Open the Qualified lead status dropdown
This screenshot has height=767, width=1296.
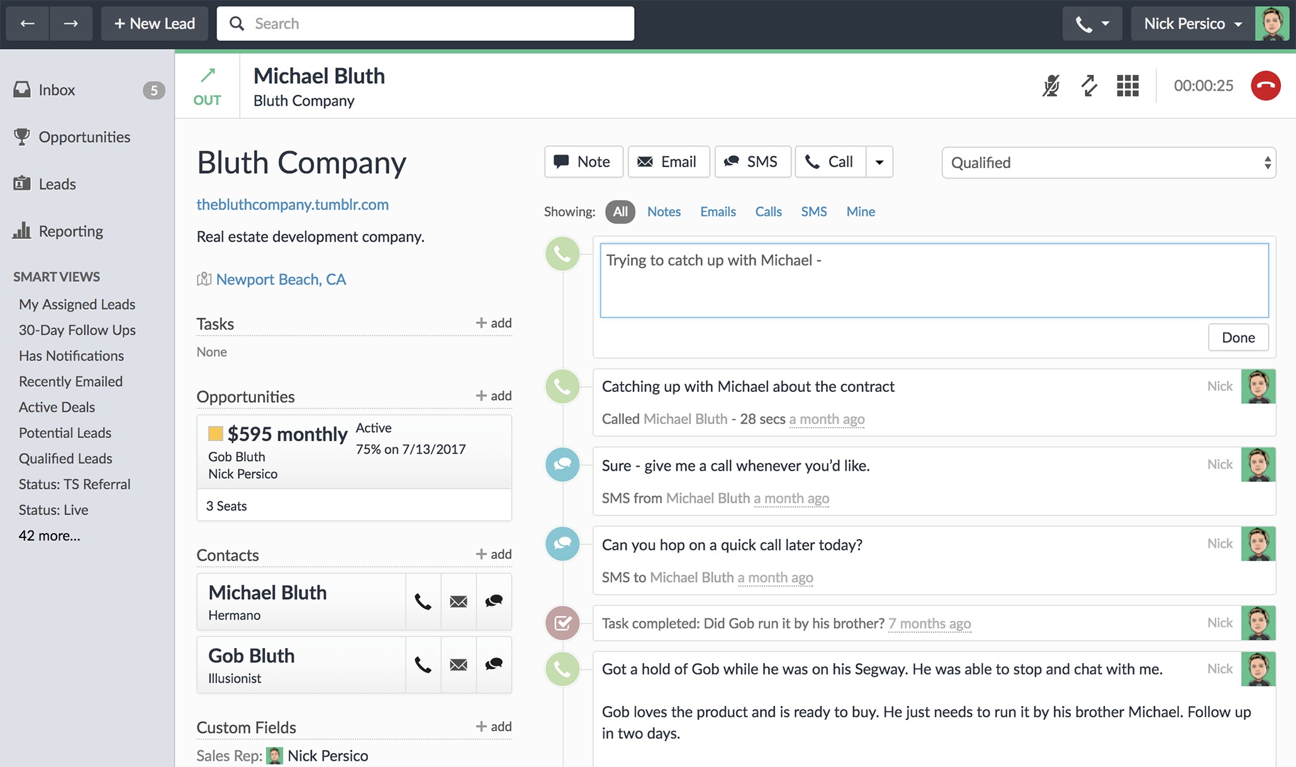(x=1108, y=163)
